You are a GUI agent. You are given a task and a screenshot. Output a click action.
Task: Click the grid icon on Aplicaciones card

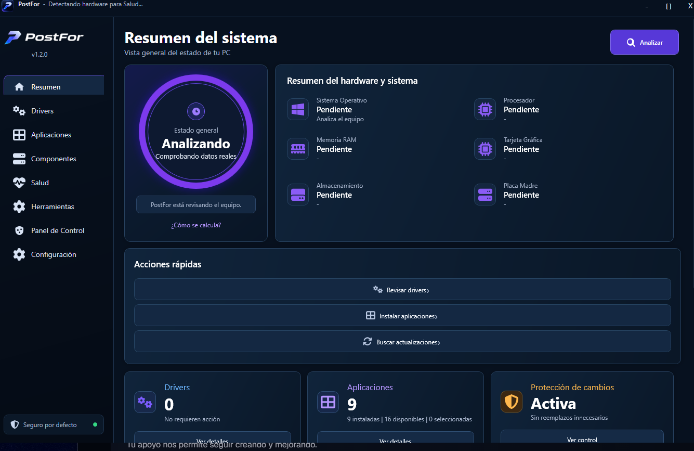pyautogui.click(x=328, y=402)
